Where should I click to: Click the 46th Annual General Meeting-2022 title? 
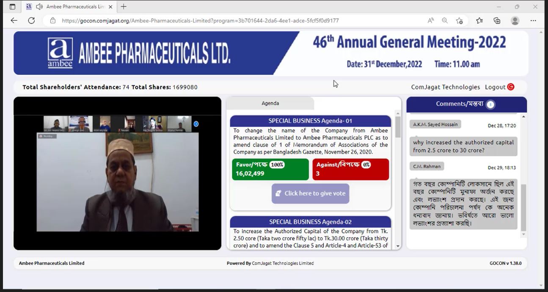tap(409, 42)
